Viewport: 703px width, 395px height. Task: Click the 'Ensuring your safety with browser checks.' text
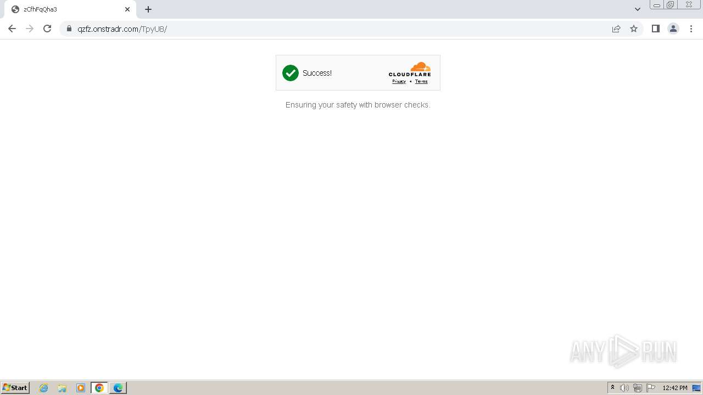[x=358, y=105]
